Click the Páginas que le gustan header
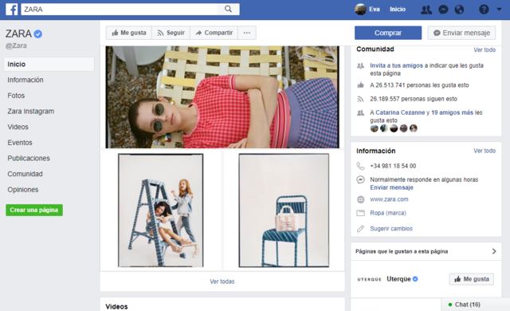Image resolution: width=510 pixels, height=311 pixels. point(402,251)
